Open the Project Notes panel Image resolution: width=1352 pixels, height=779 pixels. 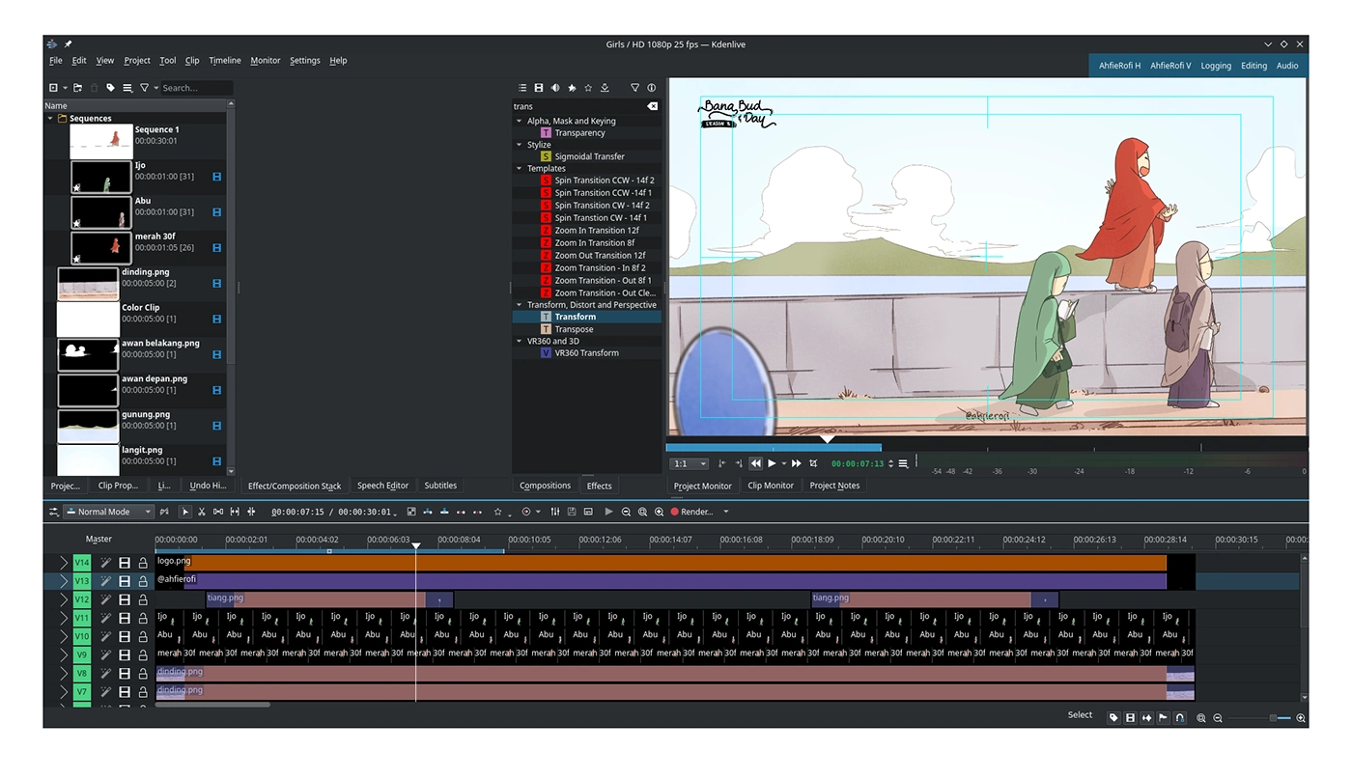(x=834, y=486)
